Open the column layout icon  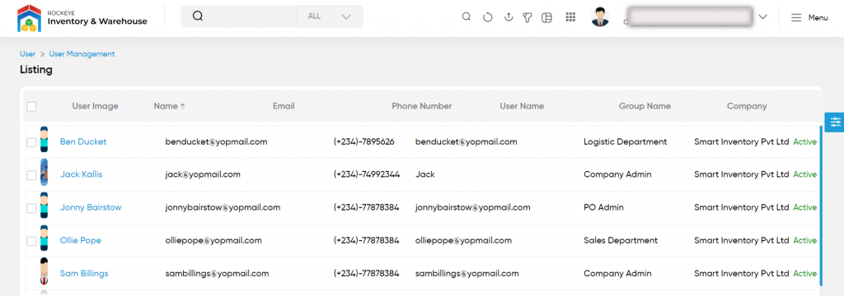coord(546,18)
